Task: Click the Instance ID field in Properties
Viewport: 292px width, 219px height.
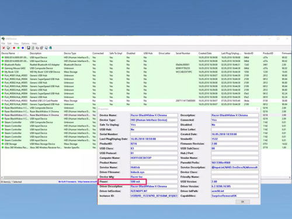Action: coord(154,196)
